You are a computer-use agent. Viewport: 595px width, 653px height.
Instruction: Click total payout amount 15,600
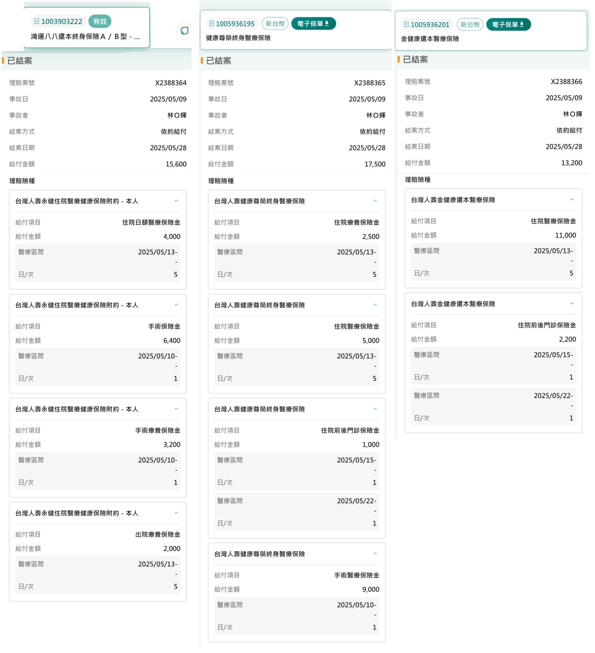tap(176, 164)
